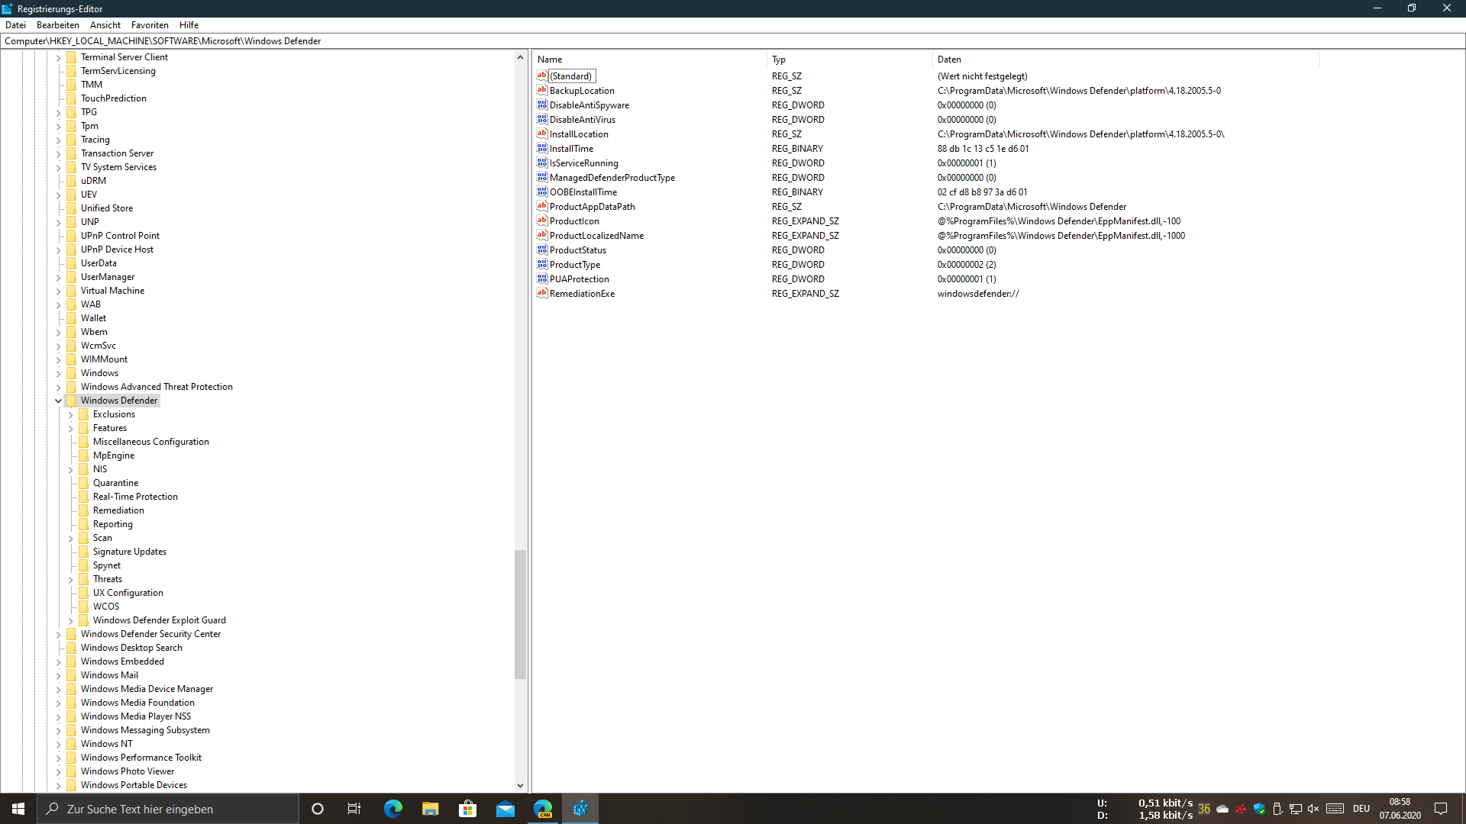Screen dimensions: 1466x824
Task: Open the Datei menu
Action: [x=15, y=25]
